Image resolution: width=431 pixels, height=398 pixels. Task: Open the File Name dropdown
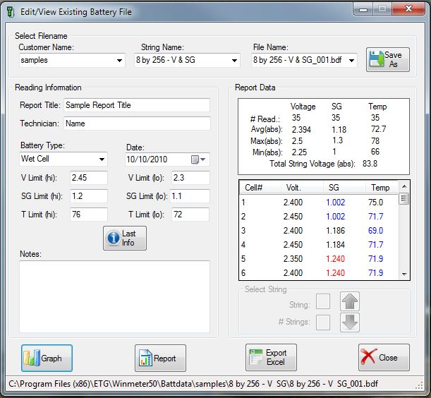click(x=351, y=61)
